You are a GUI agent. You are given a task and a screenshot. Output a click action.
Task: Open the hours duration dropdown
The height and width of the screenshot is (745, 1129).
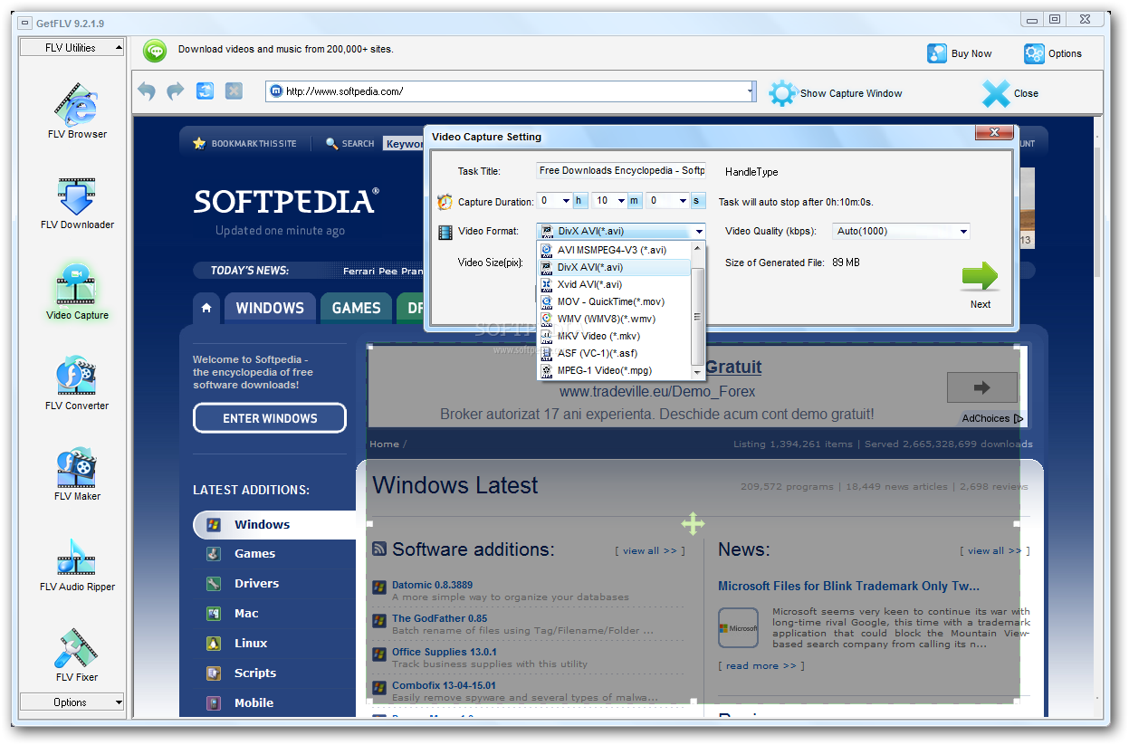[566, 201]
